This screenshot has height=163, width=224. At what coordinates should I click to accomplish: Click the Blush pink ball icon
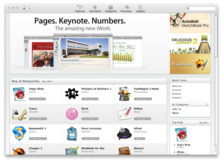[72, 114]
